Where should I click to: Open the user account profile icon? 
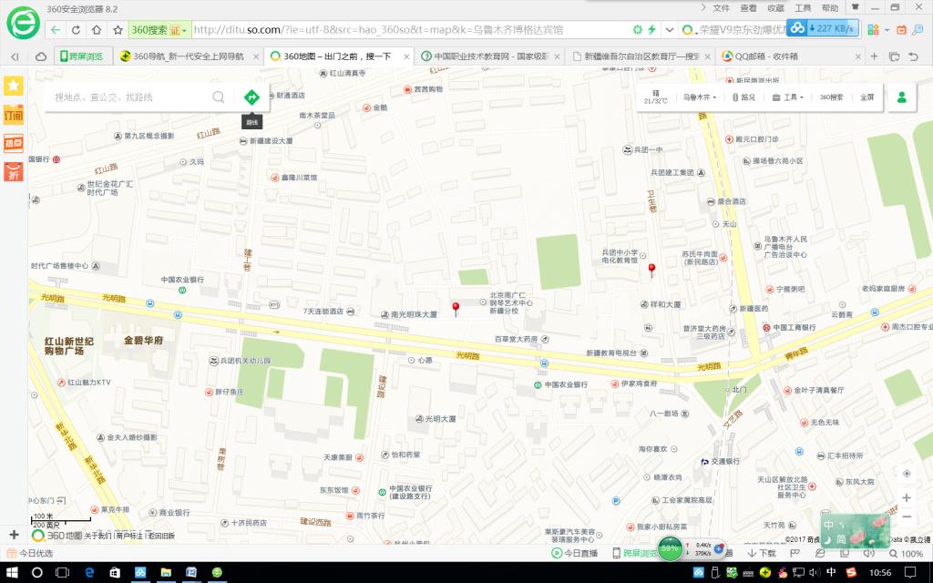[901, 97]
